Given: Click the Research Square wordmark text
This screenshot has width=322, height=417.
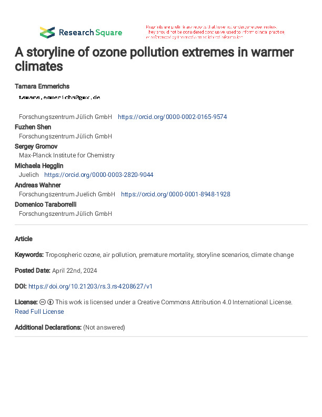Looking at the screenshot, I should pos(90,33).
